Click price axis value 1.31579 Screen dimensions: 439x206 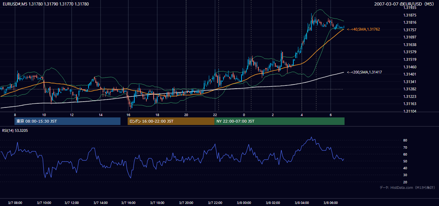coord(410,52)
